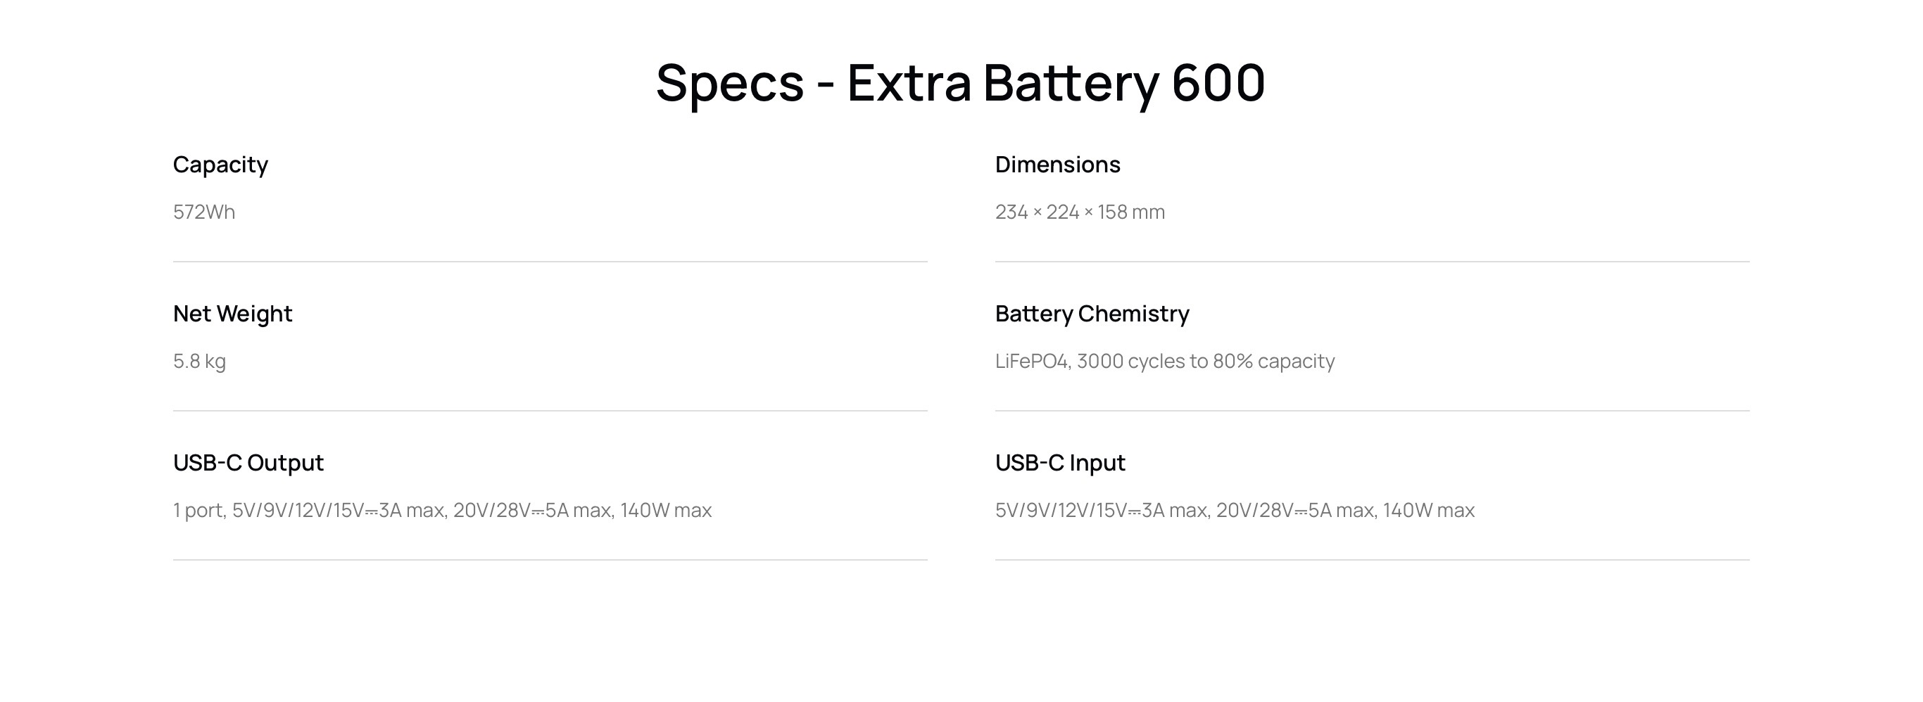Click the divider line below the LiFePO4 text
The image size is (1923, 702).
point(1372,411)
